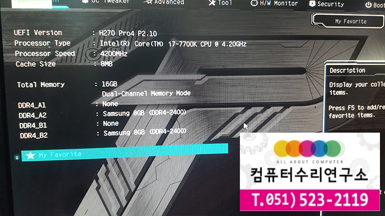Click the DDR4_B2 slot label
This screenshot has width=385, height=216.
tap(34, 136)
